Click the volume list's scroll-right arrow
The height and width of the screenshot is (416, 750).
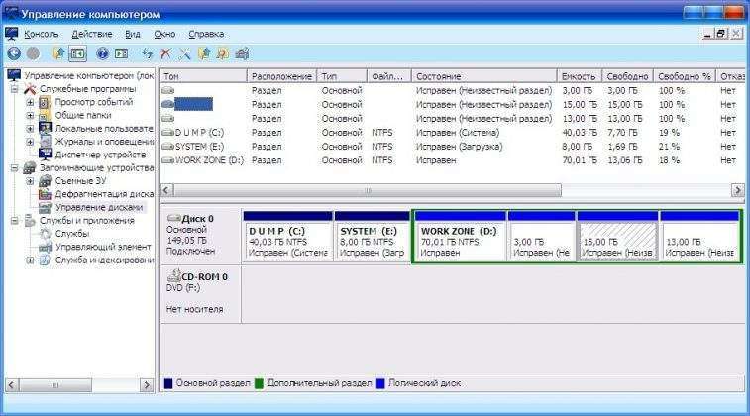coord(737,190)
